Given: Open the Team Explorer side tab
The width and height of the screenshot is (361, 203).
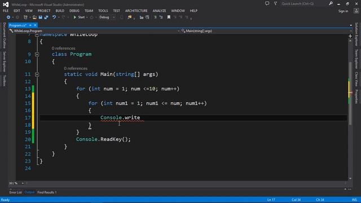Looking at the screenshot, I should click(356, 59).
